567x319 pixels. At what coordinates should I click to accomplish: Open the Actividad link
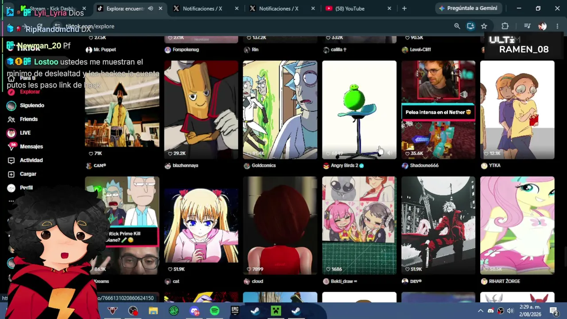[x=31, y=160]
